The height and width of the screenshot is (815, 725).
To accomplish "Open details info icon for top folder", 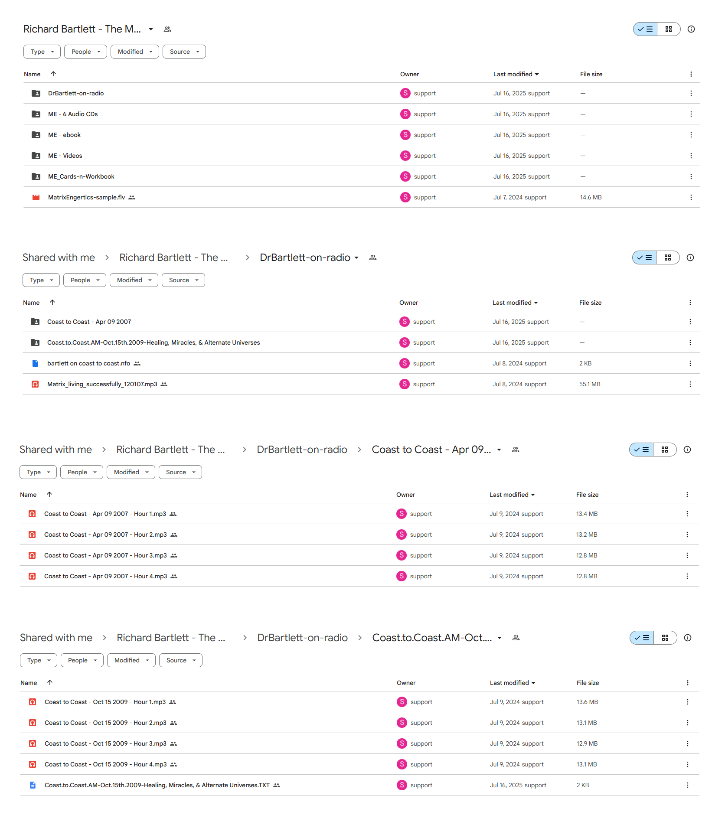I will [691, 29].
